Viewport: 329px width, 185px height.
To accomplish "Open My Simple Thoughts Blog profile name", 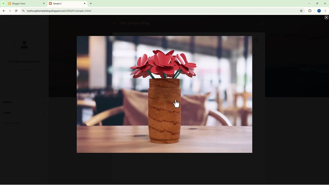I will [x=24, y=62].
